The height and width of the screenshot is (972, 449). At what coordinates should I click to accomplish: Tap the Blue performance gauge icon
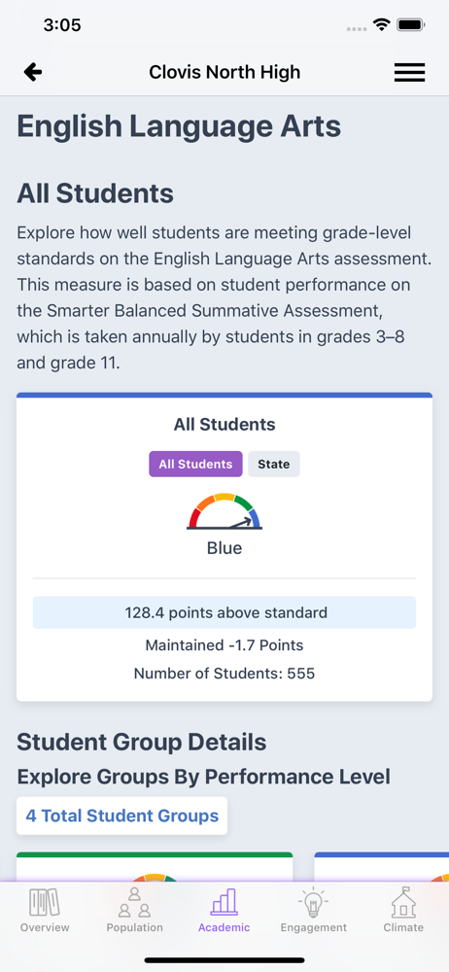pos(224,511)
